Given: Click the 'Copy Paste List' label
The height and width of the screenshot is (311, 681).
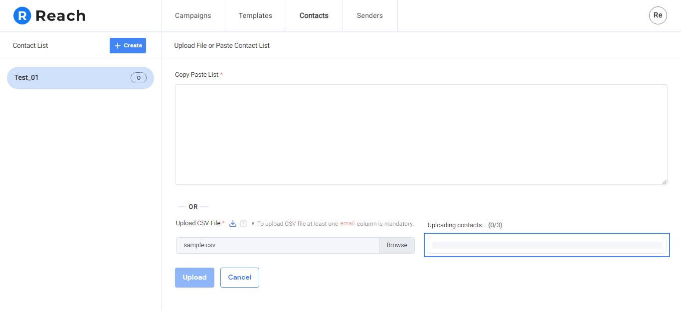Looking at the screenshot, I should [x=197, y=75].
